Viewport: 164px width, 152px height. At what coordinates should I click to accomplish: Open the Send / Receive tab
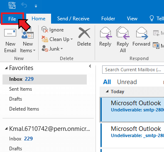pyautogui.click(x=73, y=19)
